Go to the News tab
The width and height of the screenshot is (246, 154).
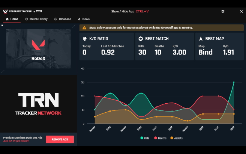(x=84, y=19)
